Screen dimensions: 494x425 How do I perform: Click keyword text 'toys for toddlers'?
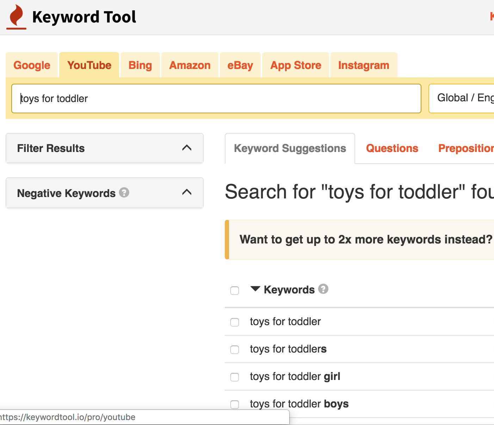coord(288,349)
